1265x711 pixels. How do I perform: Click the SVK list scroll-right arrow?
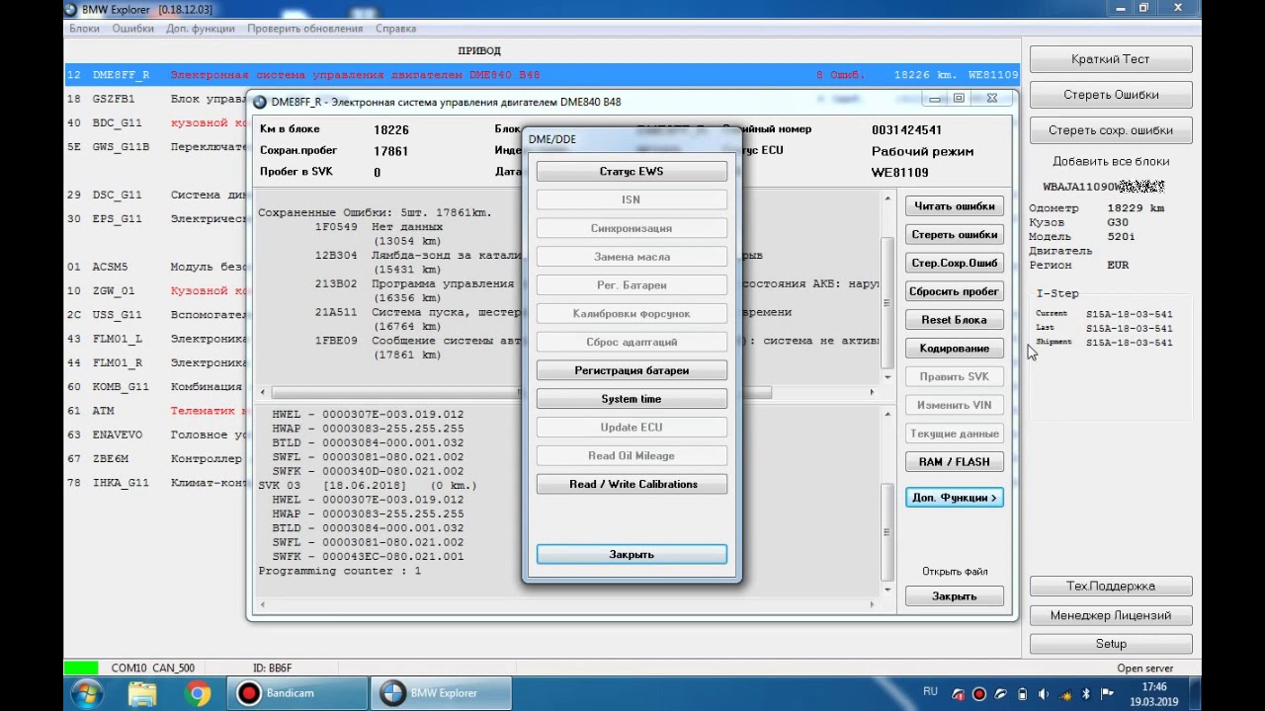pos(872,605)
